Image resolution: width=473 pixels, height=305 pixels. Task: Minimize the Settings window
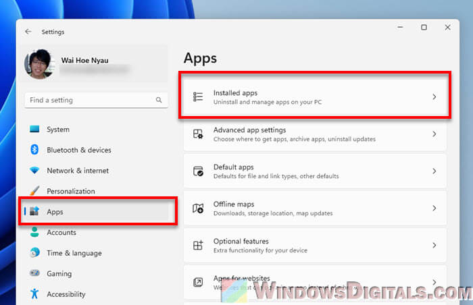[x=400, y=28]
